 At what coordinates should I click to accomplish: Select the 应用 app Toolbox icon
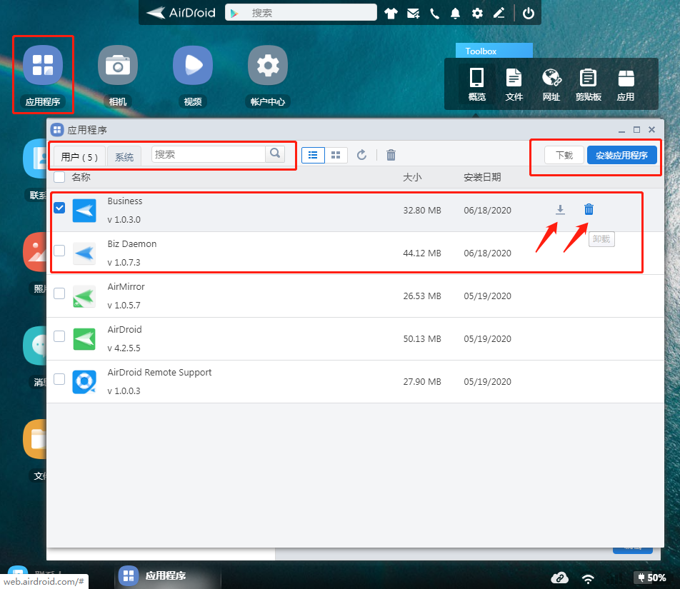click(x=626, y=84)
